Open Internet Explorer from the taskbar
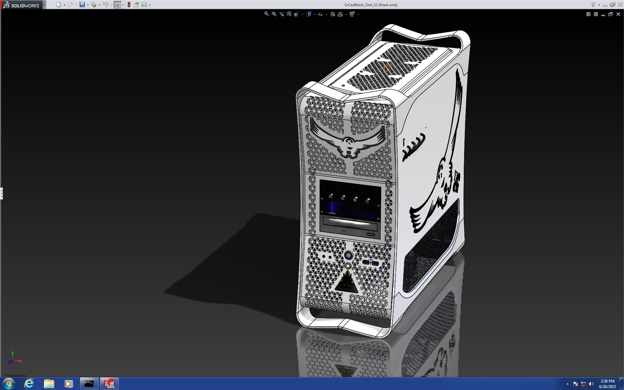The width and height of the screenshot is (624, 390). (x=29, y=383)
